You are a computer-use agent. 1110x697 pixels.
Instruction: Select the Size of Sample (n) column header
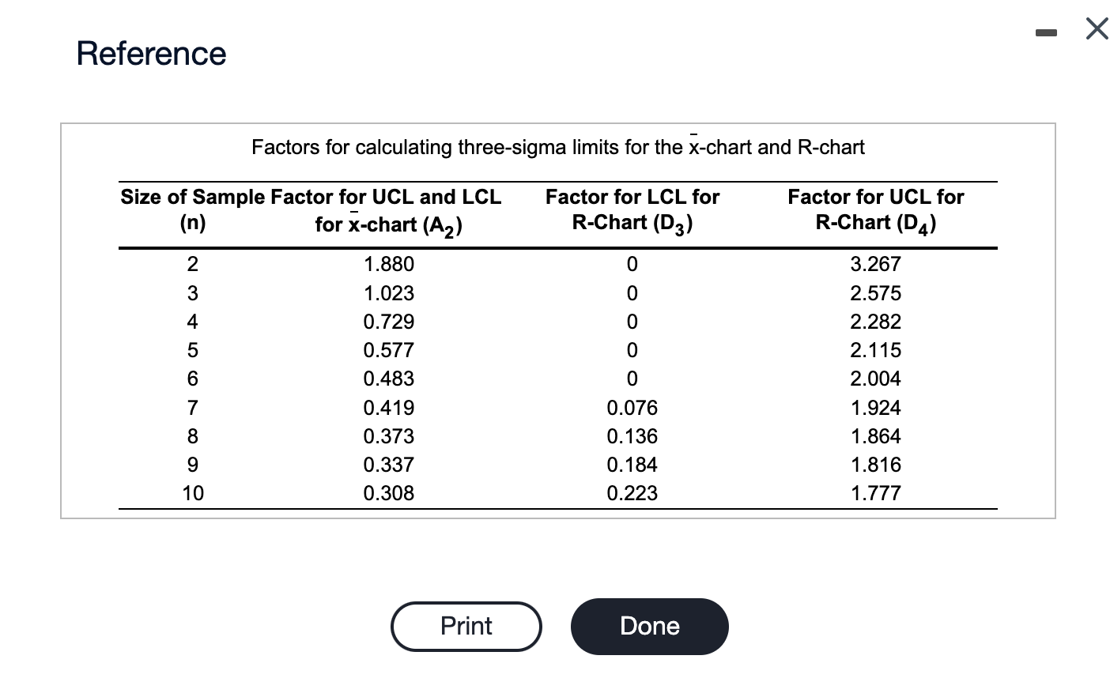click(x=191, y=209)
